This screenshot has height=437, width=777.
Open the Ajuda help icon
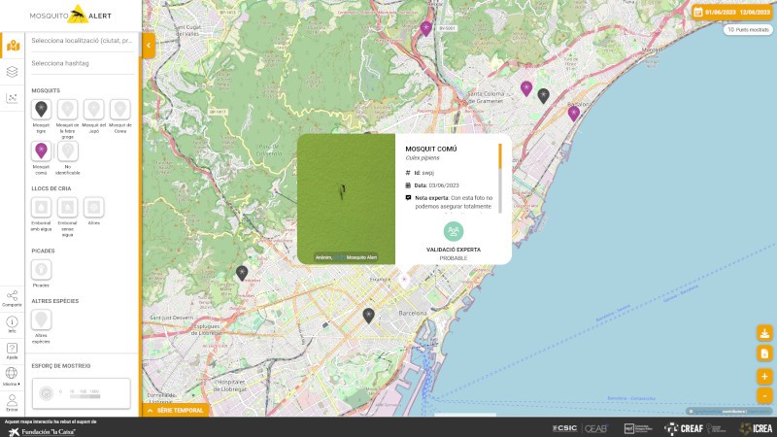[12, 351]
